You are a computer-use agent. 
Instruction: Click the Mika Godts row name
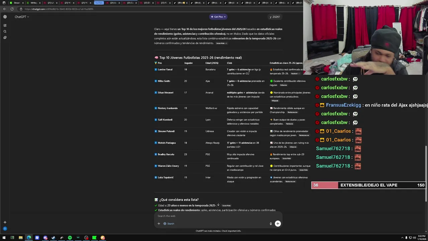coord(164,81)
